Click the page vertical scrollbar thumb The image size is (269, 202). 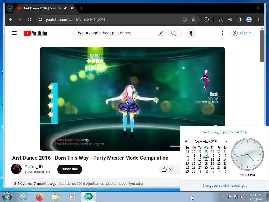tap(262, 46)
